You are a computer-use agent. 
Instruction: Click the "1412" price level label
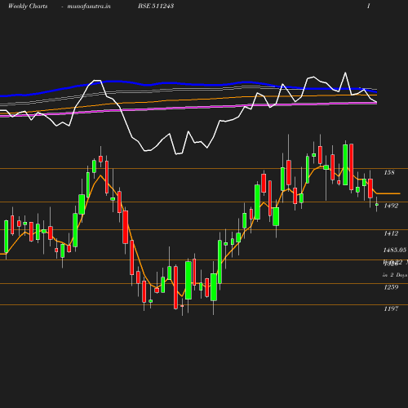391,233
